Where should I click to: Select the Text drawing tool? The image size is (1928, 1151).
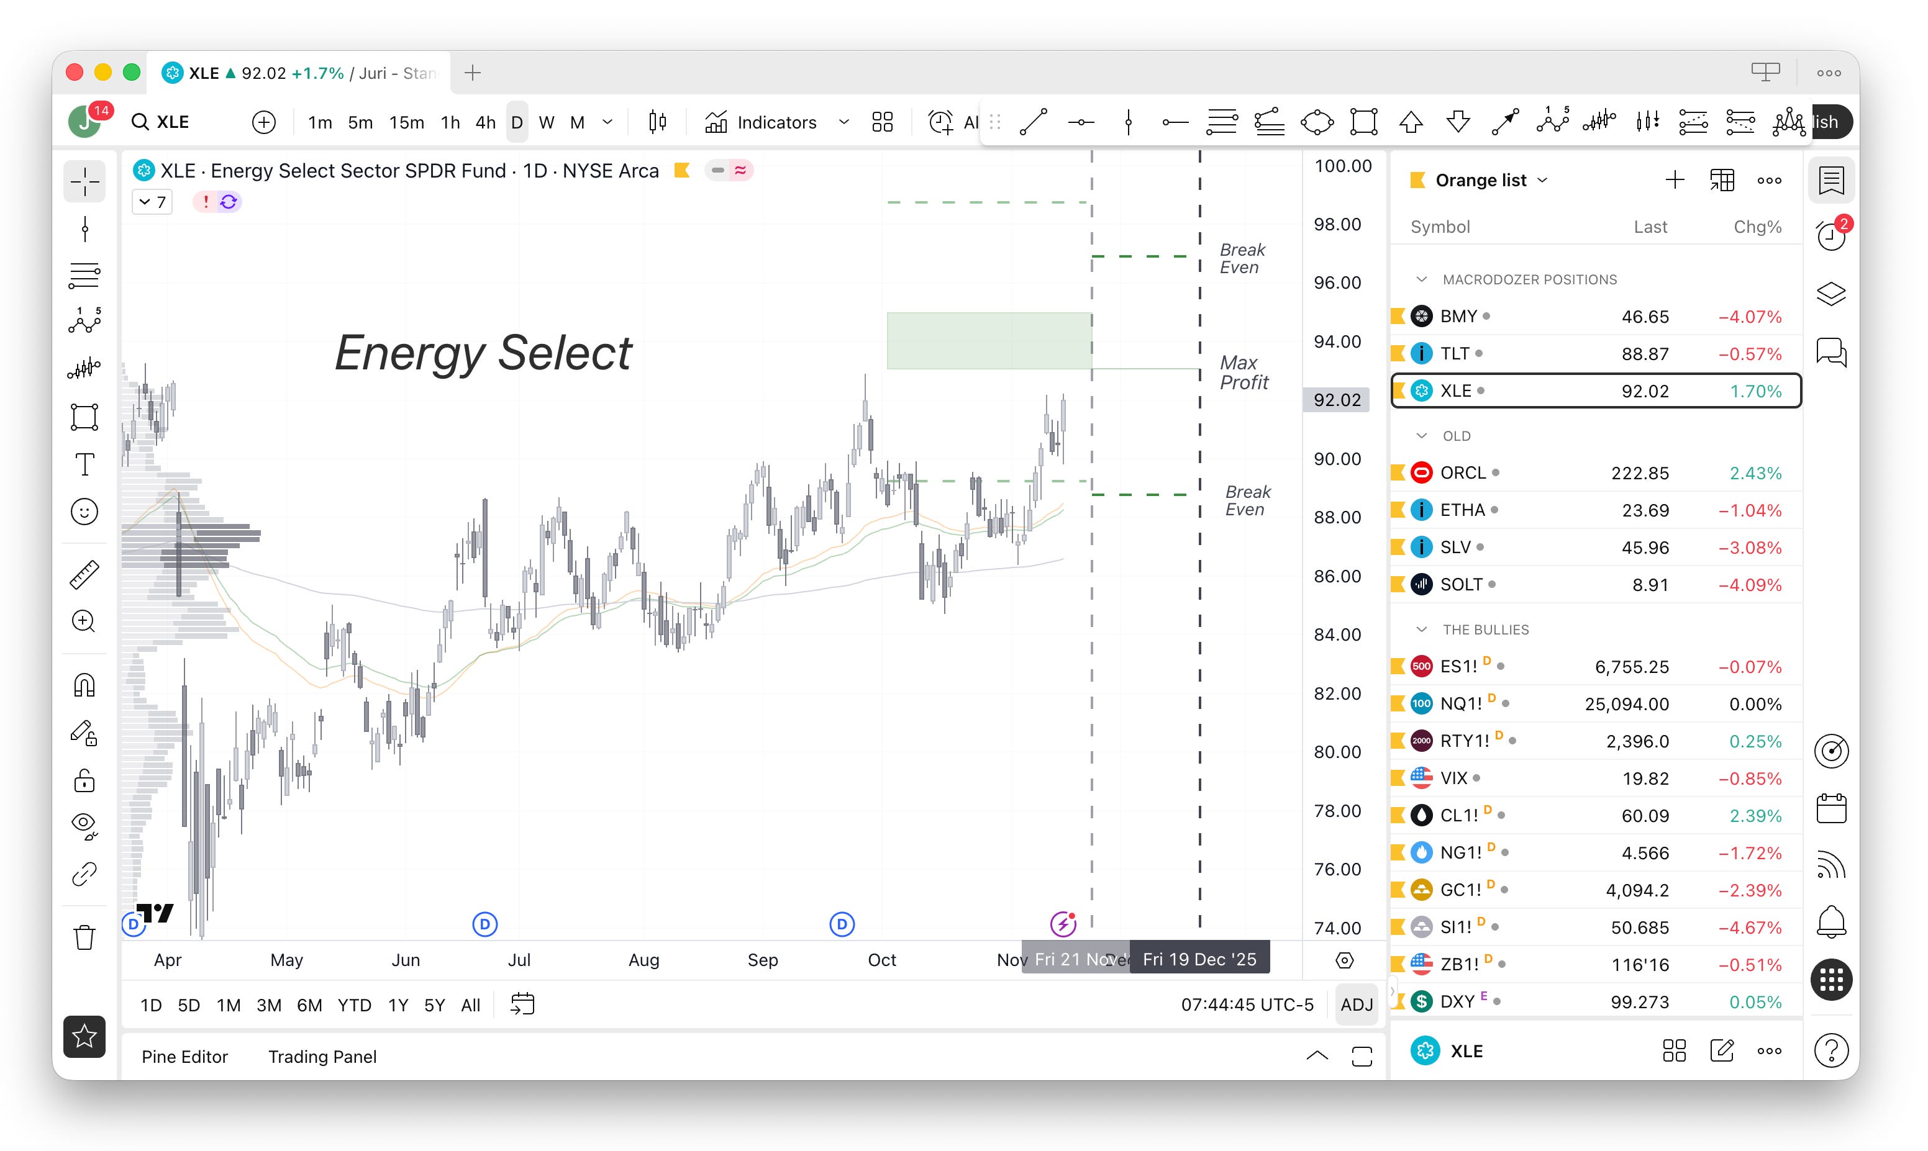84,464
